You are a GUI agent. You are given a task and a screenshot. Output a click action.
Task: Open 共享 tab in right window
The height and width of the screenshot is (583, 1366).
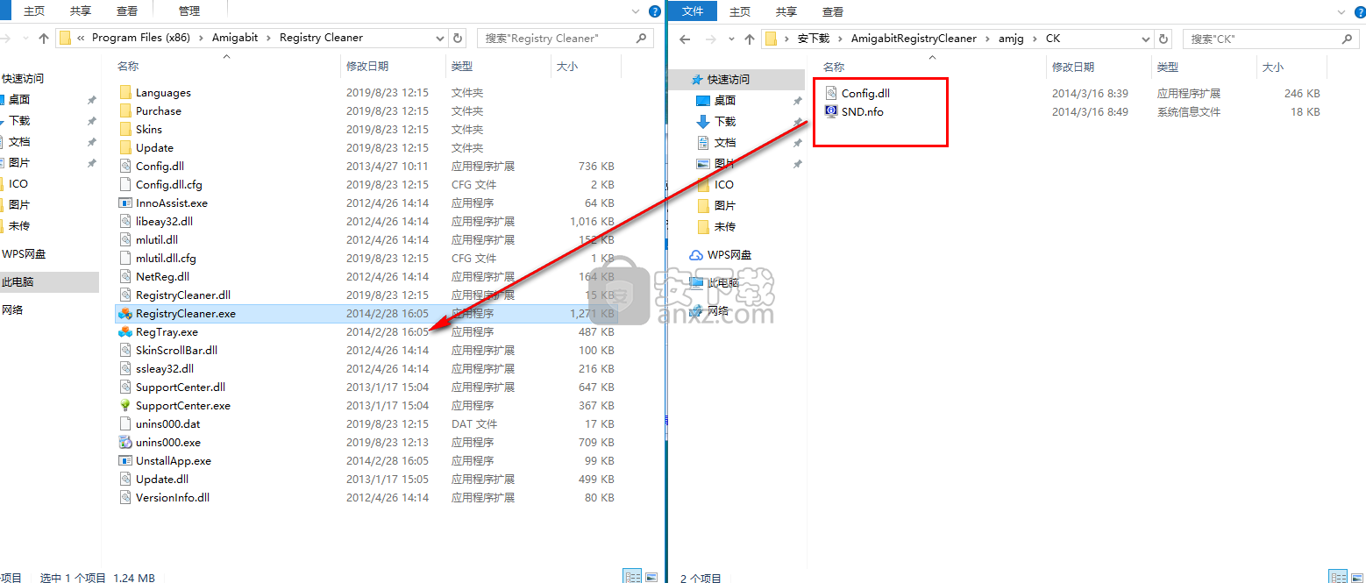point(786,11)
